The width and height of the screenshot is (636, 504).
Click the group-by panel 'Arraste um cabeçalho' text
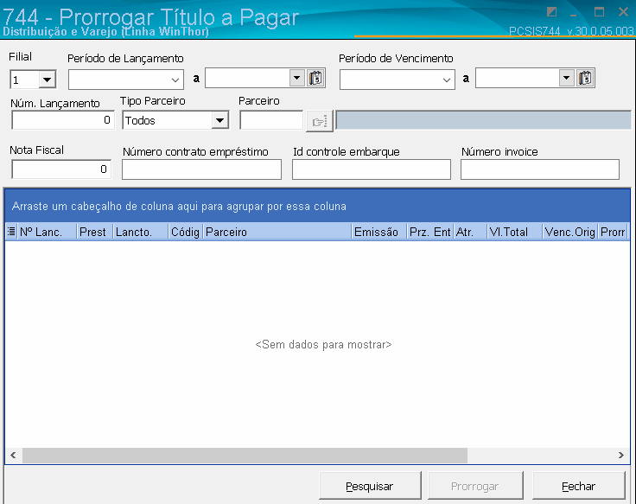tap(179, 206)
